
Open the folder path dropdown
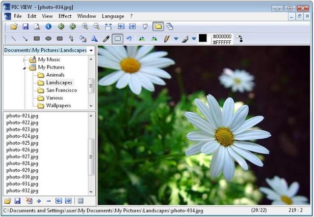[x=91, y=50]
